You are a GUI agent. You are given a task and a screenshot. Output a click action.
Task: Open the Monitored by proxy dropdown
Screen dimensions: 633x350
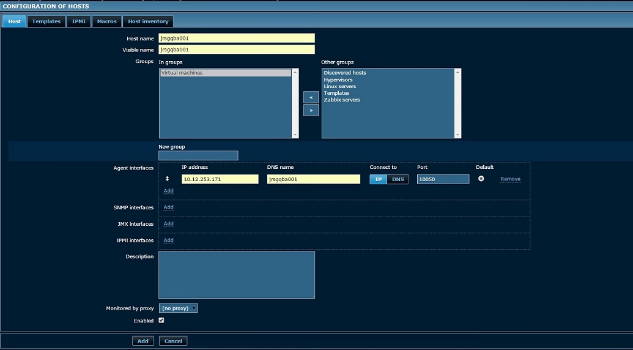coord(178,308)
